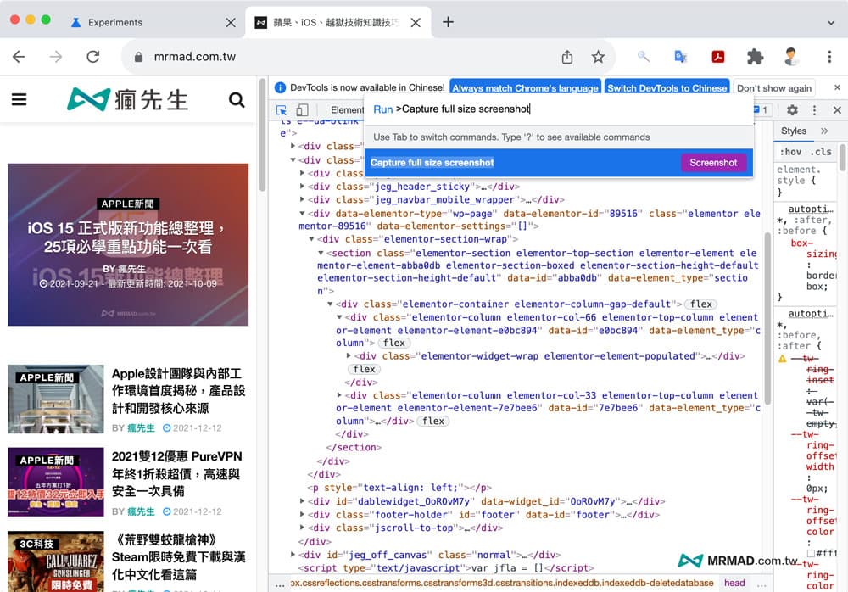The image size is (848, 592).
Task: Close the DevTools panel
Action: (x=837, y=110)
